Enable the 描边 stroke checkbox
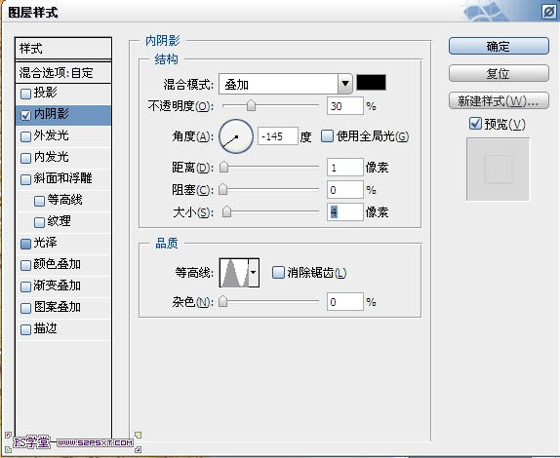This screenshot has height=458, width=560. tap(25, 329)
